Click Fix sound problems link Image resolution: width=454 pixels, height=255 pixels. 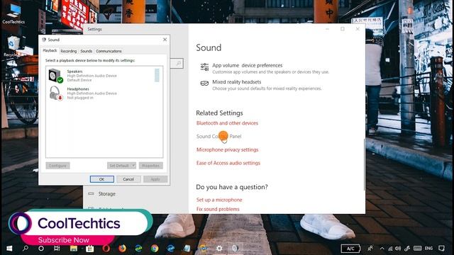pyautogui.click(x=218, y=209)
